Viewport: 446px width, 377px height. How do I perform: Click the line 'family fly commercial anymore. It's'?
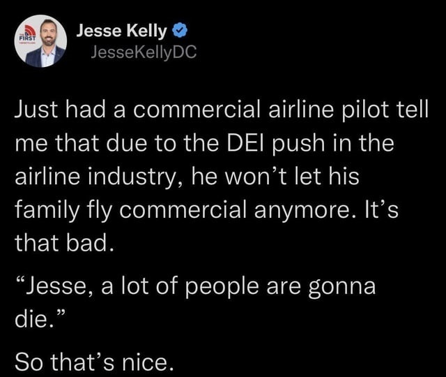(x=206, y=211)
